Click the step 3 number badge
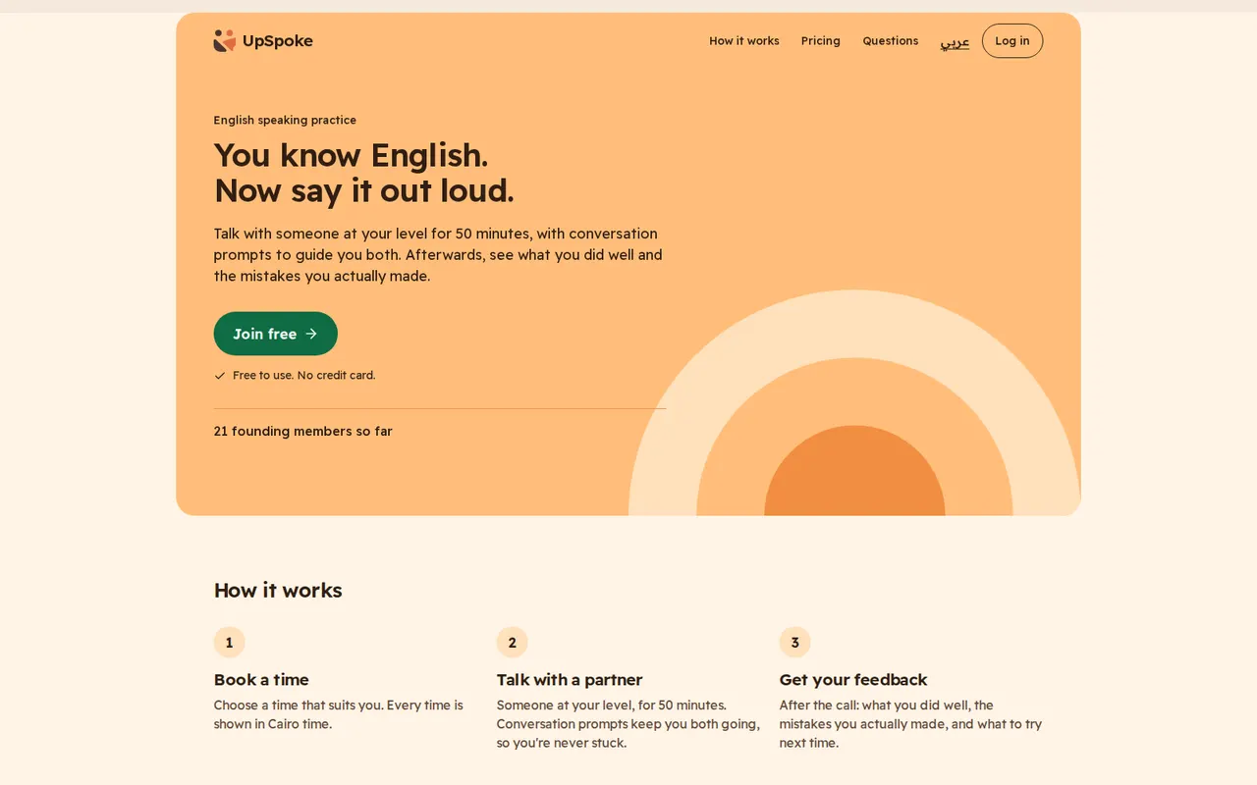The width and height of the screenshot is (1257, 785). [x=795, y=643]
